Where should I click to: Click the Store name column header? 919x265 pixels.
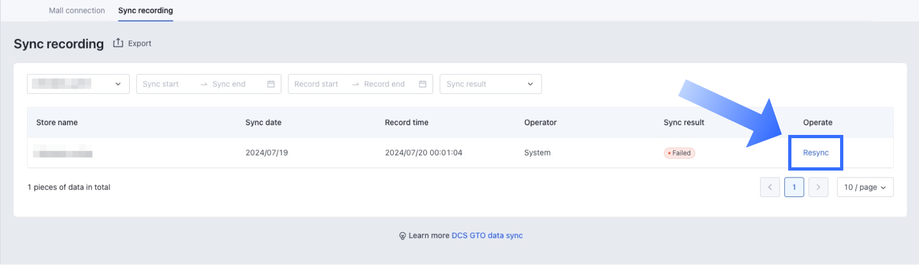point(57,123)
